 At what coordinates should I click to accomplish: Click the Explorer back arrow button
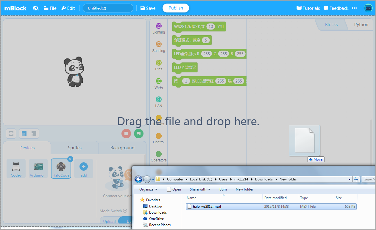tap(138, 179)
